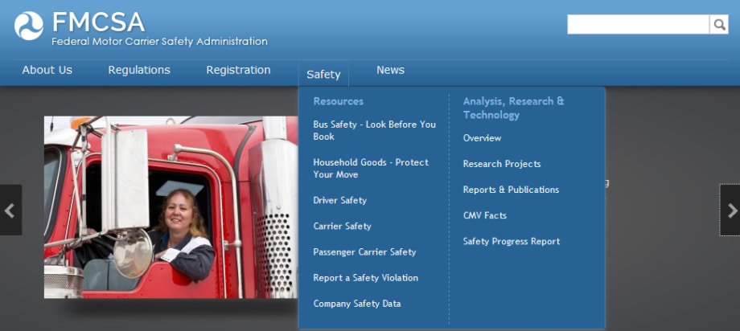Open Company Safety Data link
The image size is (740, 331).
click(357, 304)
